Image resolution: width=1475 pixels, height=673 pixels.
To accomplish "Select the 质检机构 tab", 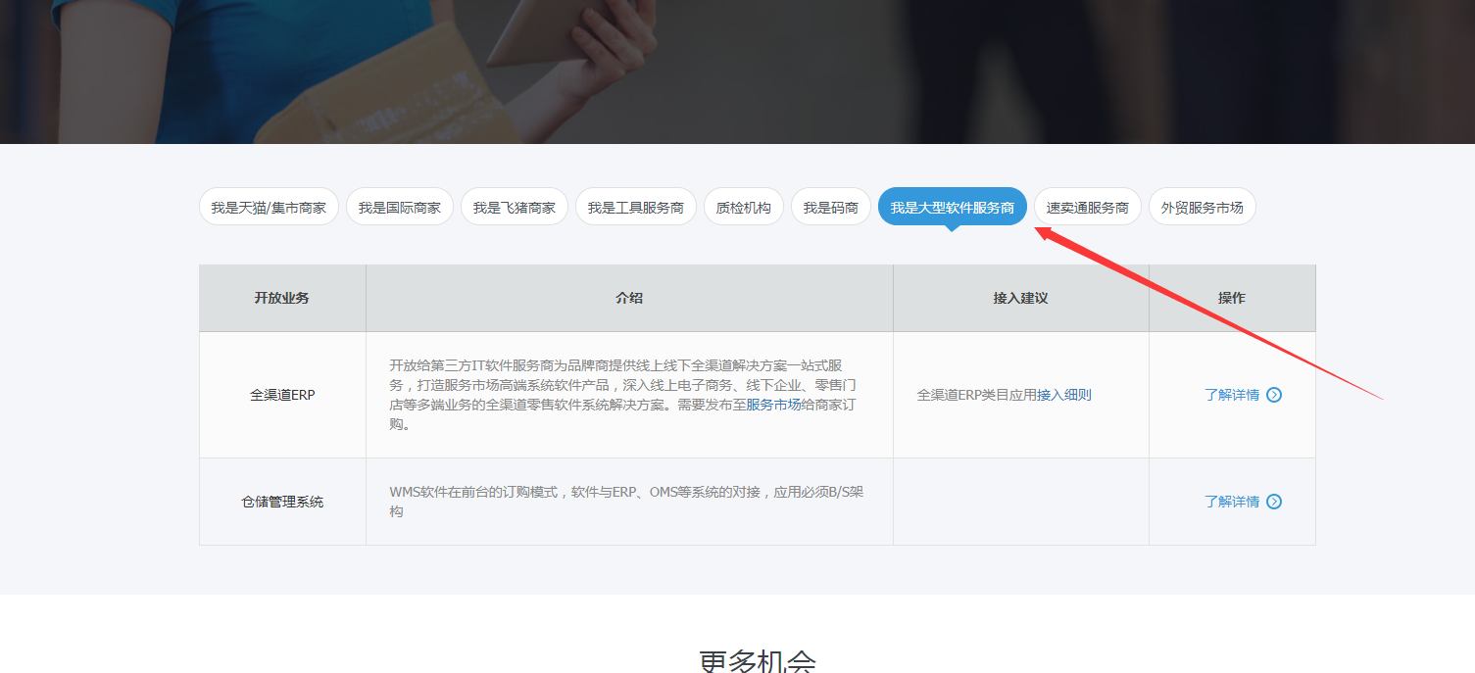I will coord(743,207).
